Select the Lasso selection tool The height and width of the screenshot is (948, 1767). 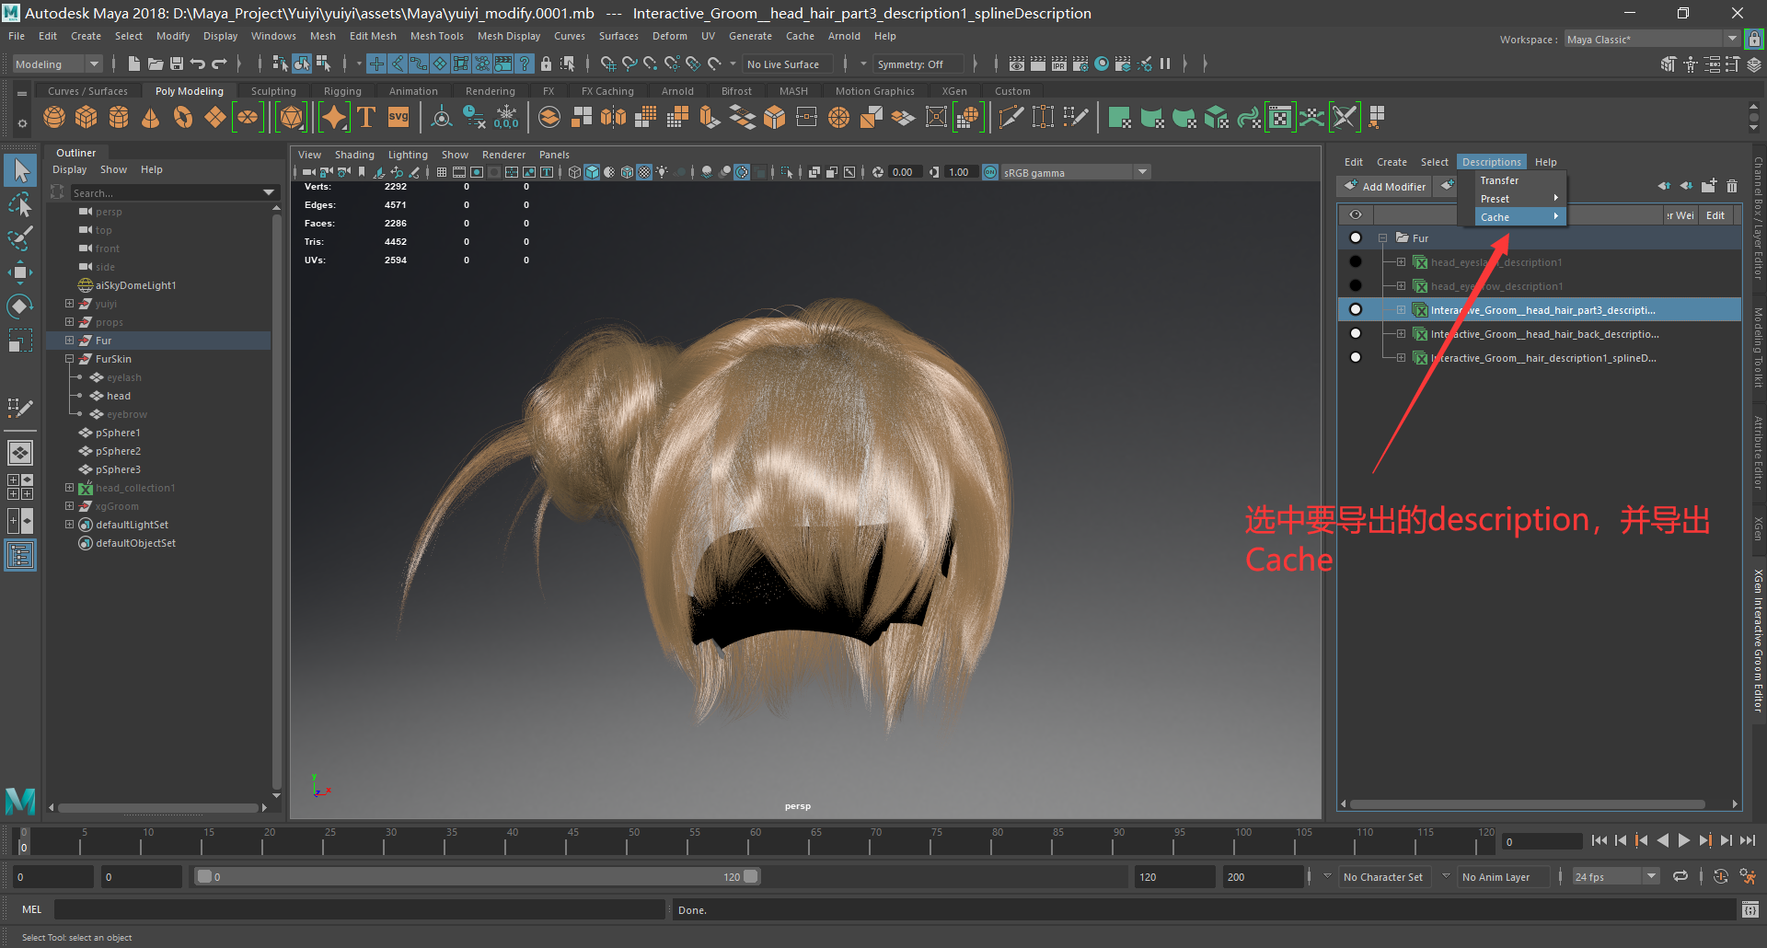click(x=20, y=204)
